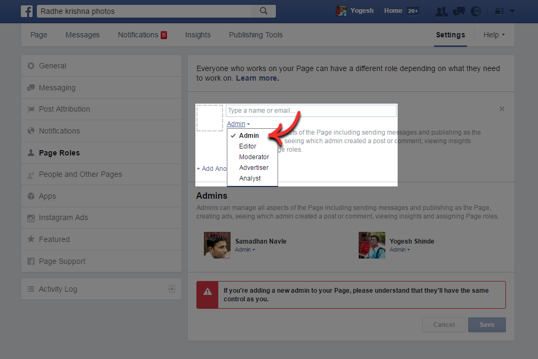Open the messages chat icon
Screen dimensions: 538x359
tap(459, 11)
